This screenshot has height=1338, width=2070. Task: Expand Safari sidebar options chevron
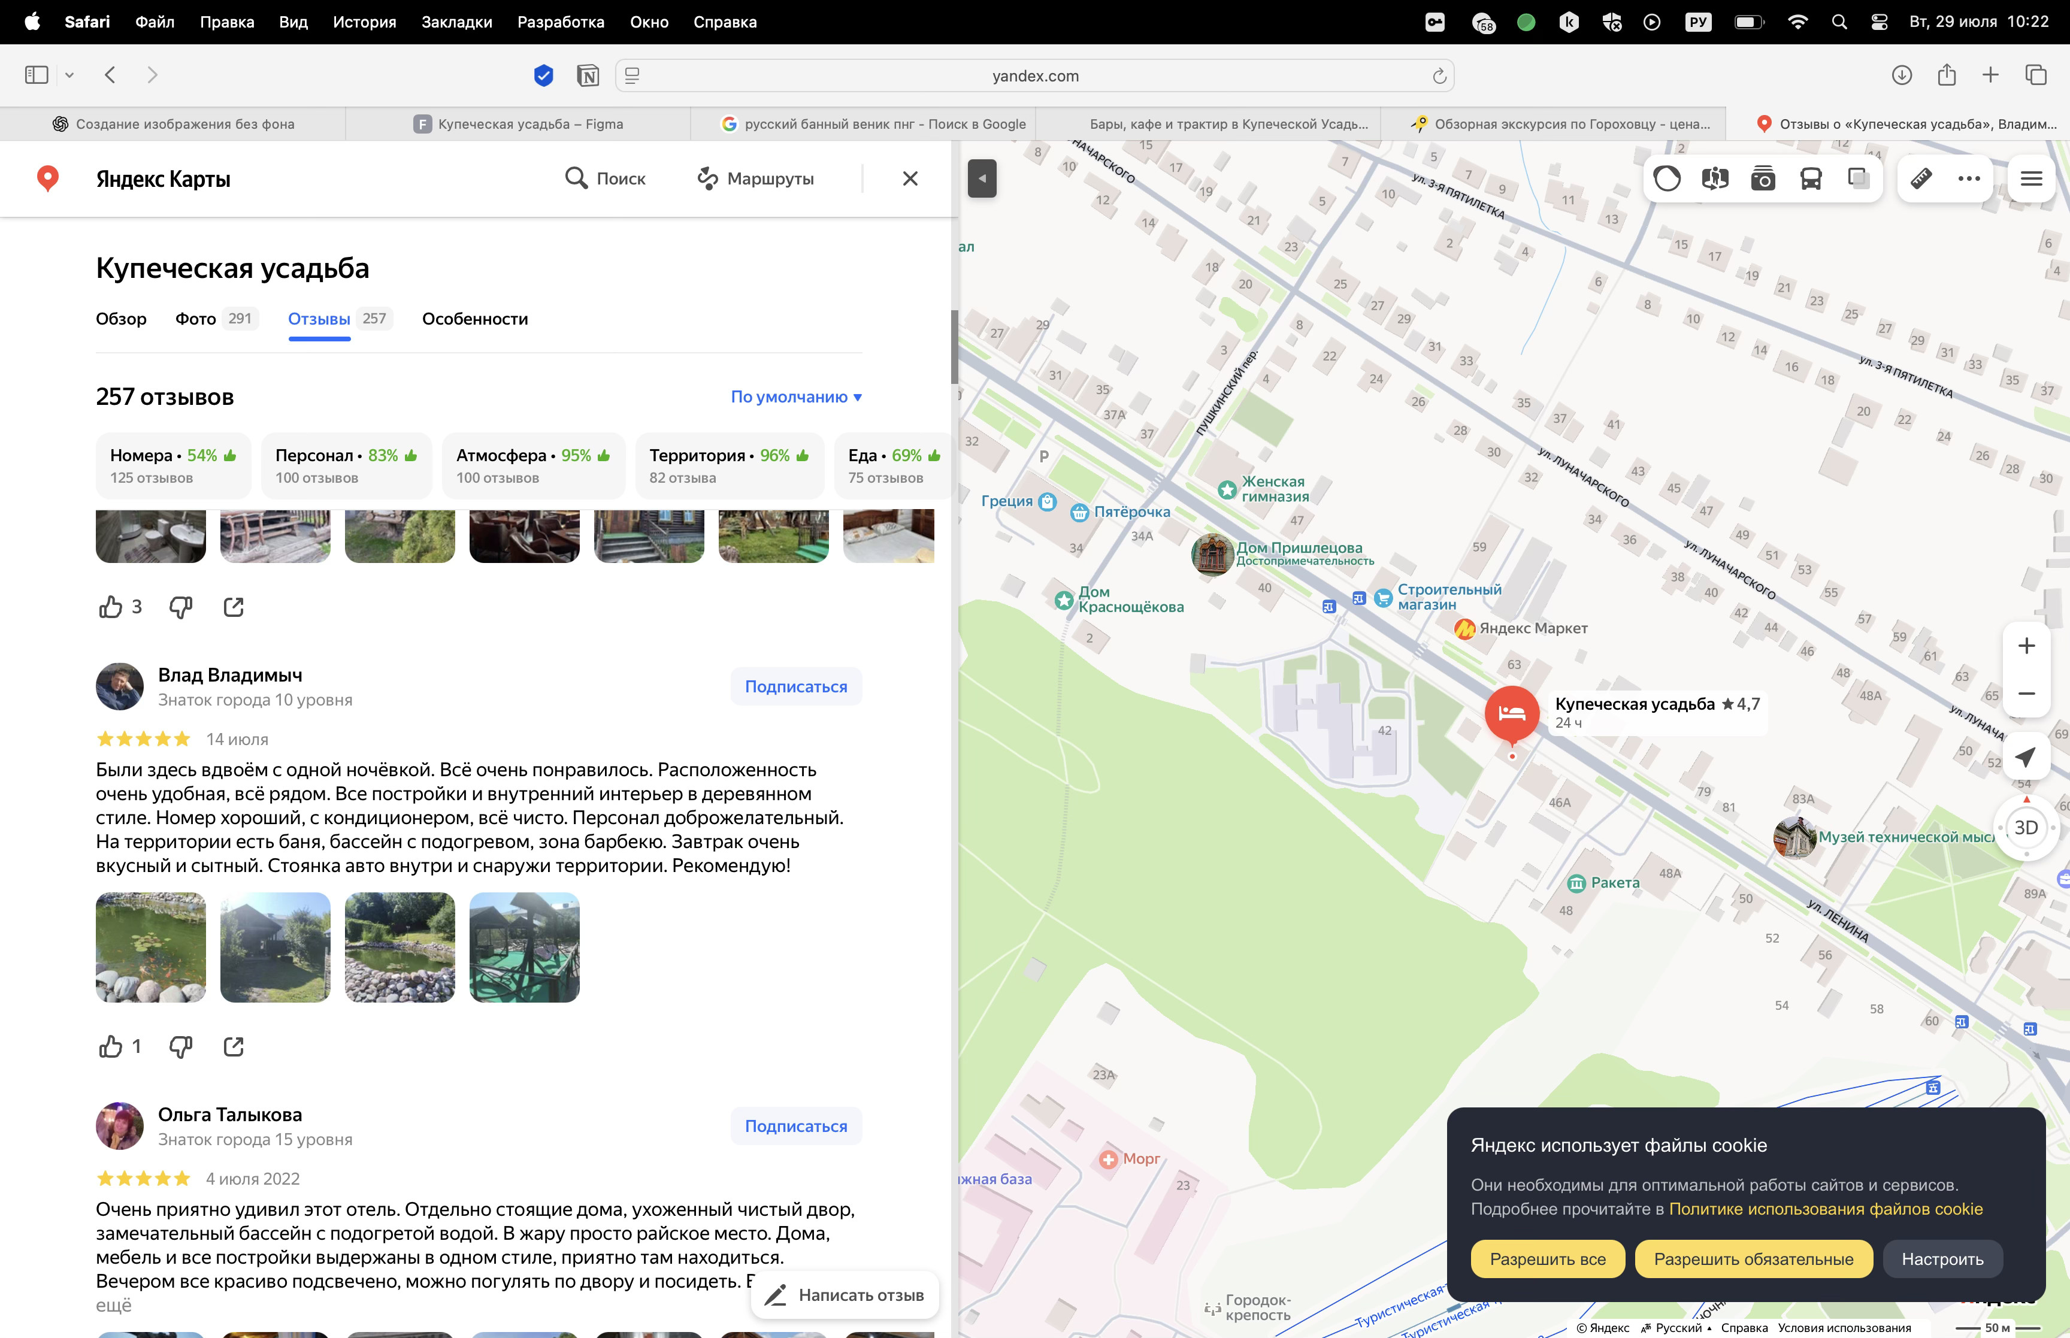pos(69,75)
